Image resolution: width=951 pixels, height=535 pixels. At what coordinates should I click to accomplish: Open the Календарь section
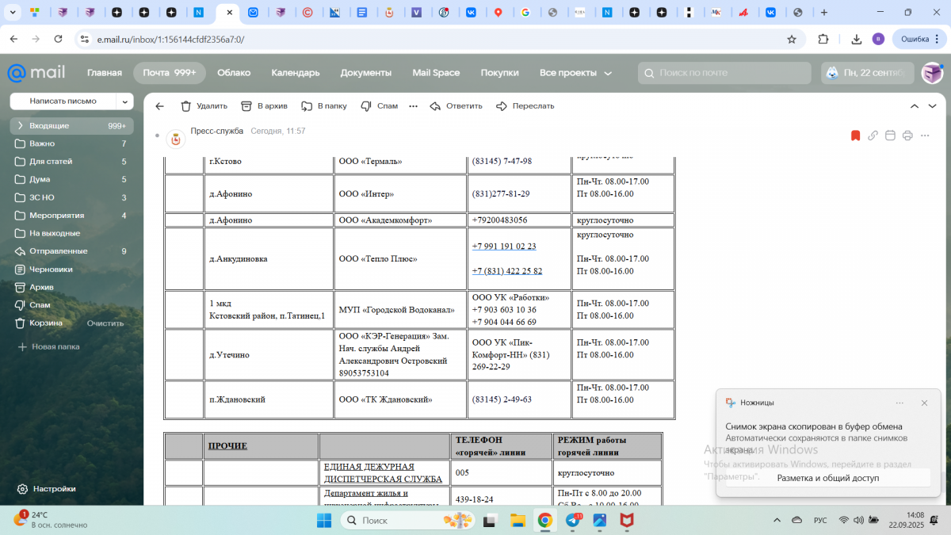(x=296, y=73)
